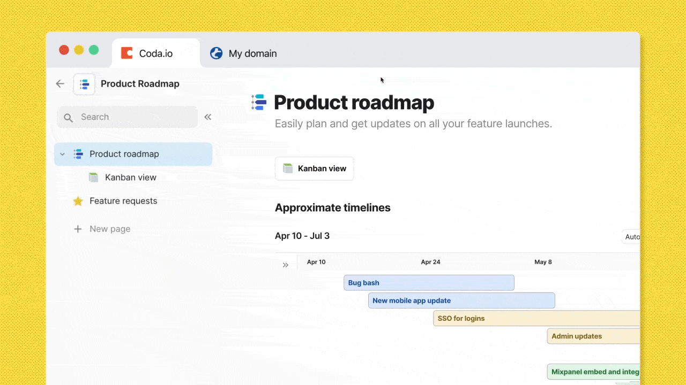686x385 pixels.
Task: Click the Feature requests star icon
Action: (78, 201)
